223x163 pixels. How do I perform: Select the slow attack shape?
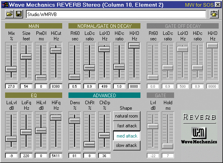click(127, 145)
